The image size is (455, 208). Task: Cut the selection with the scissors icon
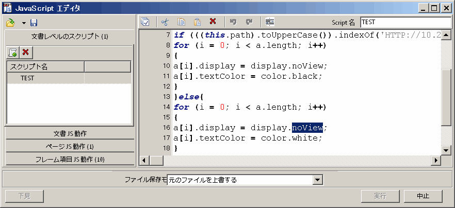coord(165,22)
